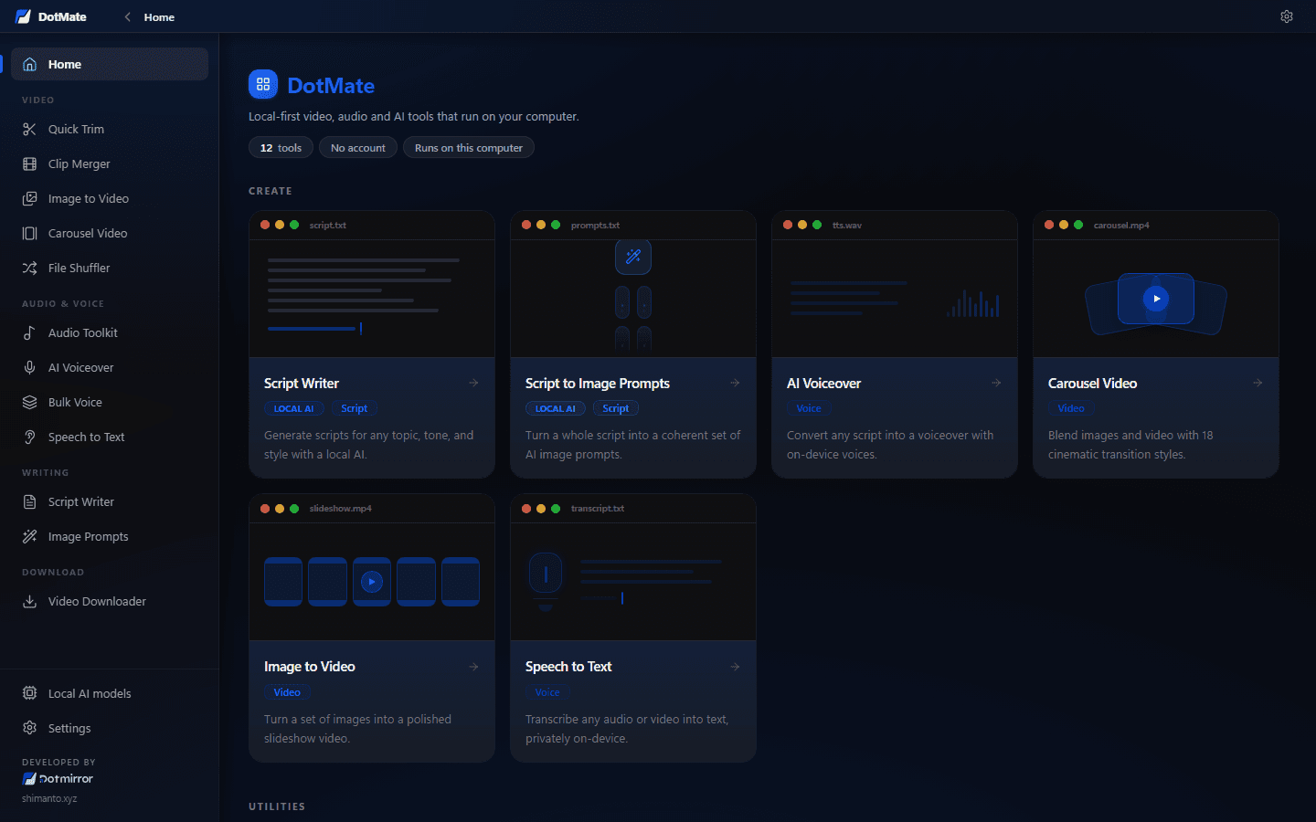The image size is (1316, 822).
Task: Click play button in carousel.mp4 preview
Action: point(1156,299)
